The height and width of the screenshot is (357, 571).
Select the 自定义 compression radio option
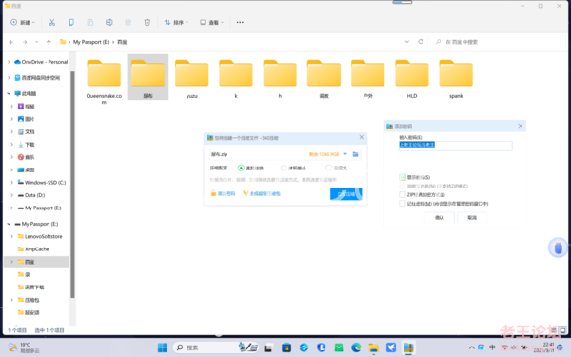329,168
